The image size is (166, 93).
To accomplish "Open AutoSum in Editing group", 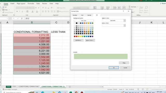I will (132, 7).
